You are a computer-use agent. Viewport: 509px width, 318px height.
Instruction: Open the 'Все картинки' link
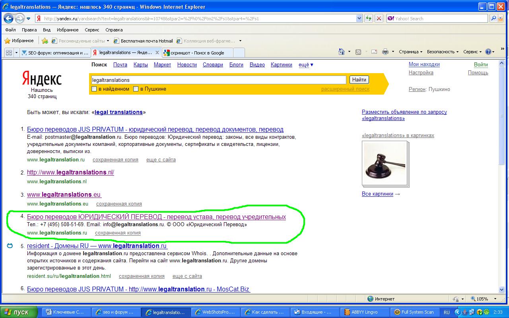377,194
